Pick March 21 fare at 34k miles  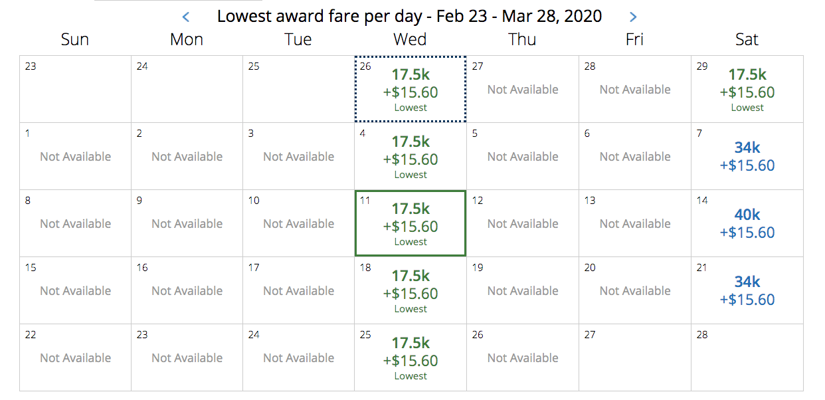(x=747, y=291)
